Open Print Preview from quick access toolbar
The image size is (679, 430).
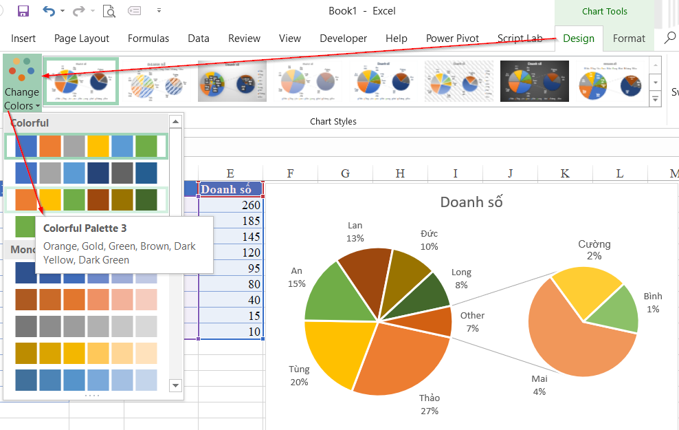(109, 11)
